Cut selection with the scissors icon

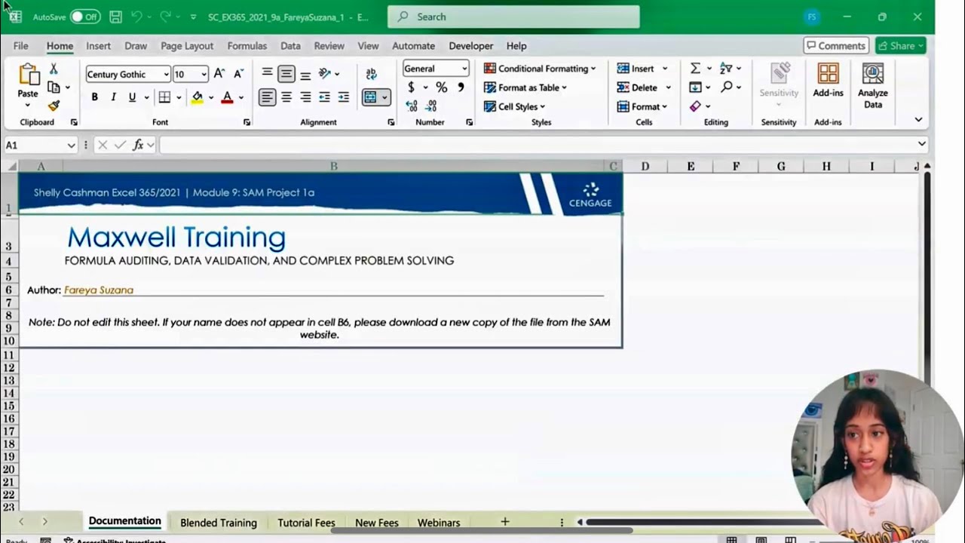(x=54, y=69)
